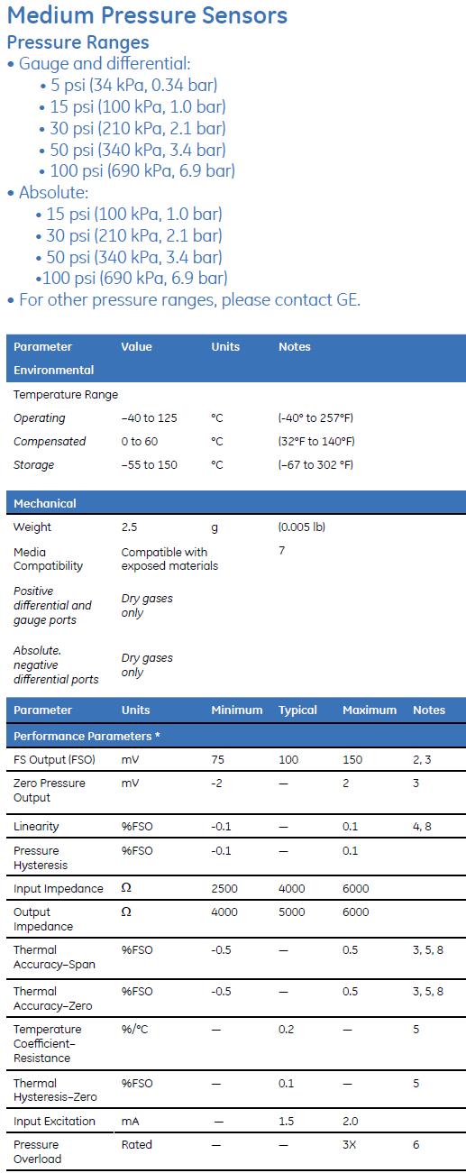
Task: Select the 'Pressure Overload' row label
Action: click(x=38, y=1151)
